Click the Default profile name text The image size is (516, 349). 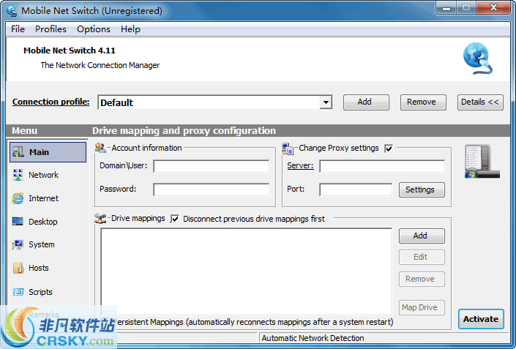pos(117,102)
